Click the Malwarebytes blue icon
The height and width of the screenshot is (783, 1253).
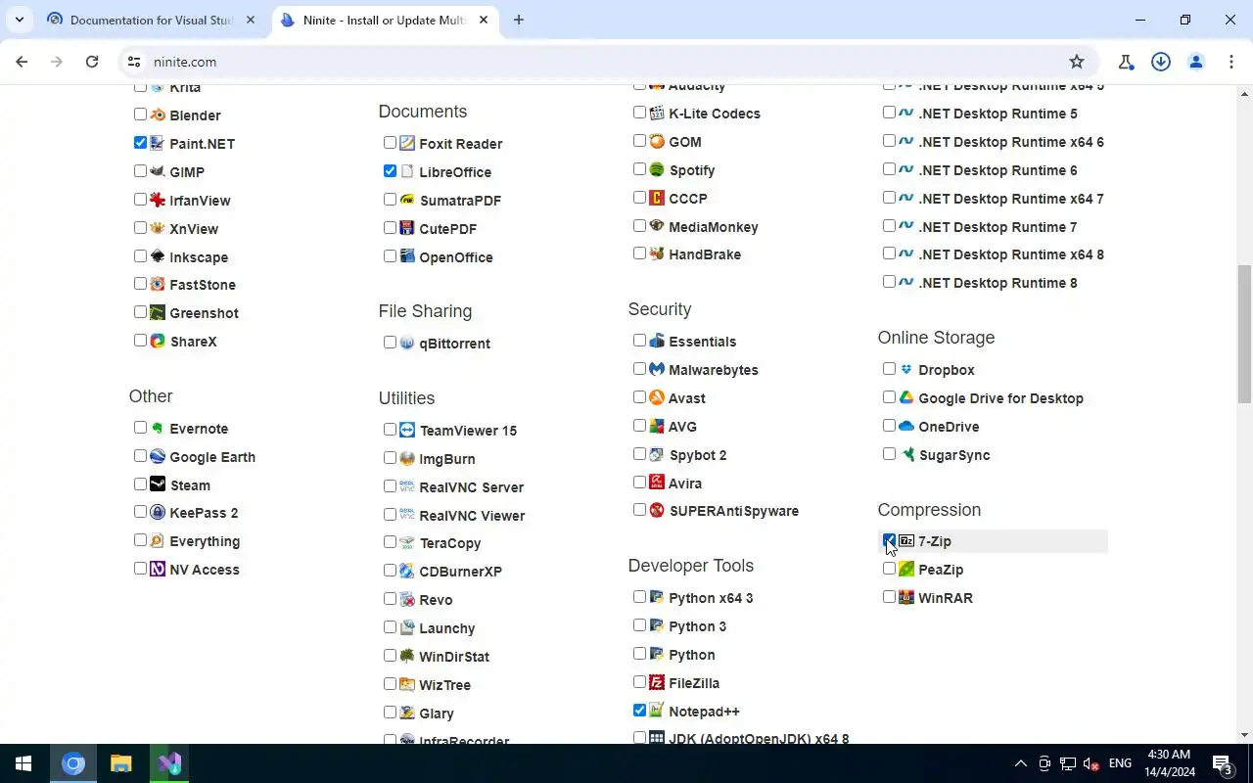[657, 369]
